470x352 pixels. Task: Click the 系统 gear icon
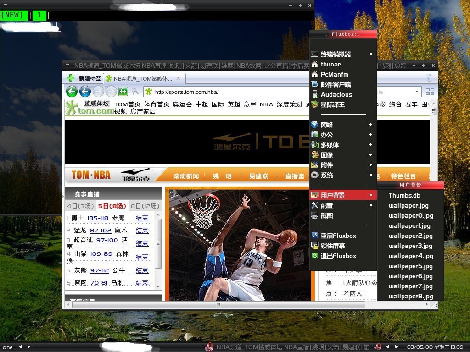point(314,175)
